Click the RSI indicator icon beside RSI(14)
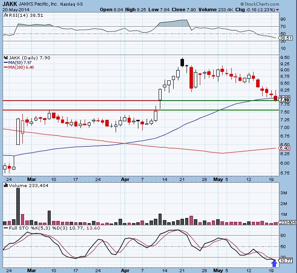297x273 pixels. 6,15
